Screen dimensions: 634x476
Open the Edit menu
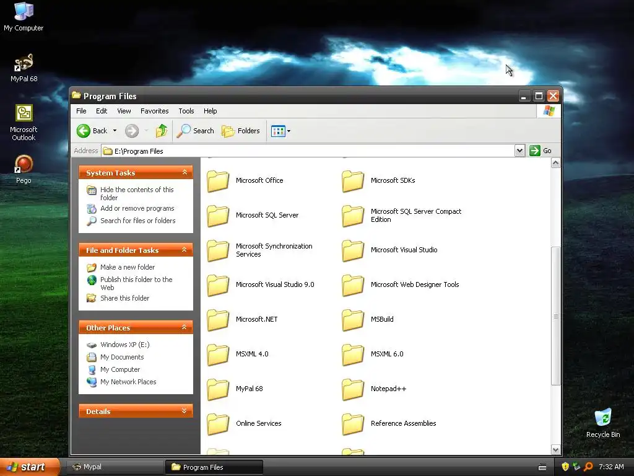coord(102,111)
